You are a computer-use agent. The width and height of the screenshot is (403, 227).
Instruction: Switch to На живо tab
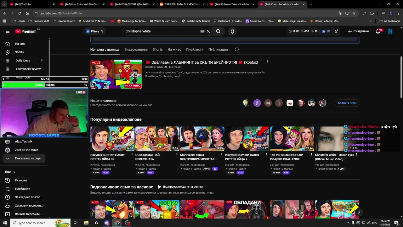click(x=174, y=49)
